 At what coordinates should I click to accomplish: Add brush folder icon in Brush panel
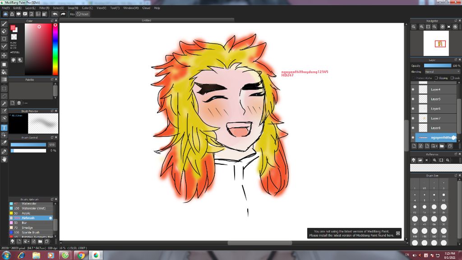40,241
